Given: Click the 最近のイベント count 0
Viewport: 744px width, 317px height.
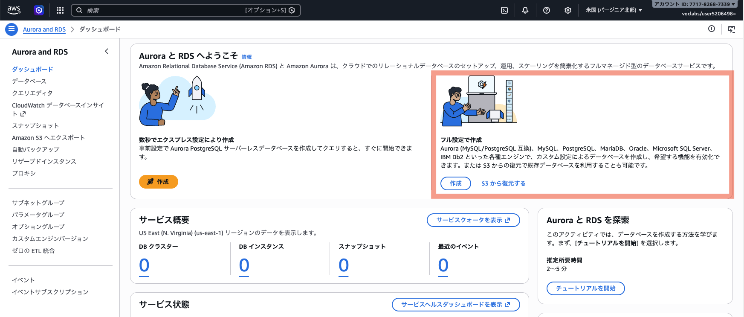Looking at the screenshot, I should pyautogui.click(x=443, y=265).
